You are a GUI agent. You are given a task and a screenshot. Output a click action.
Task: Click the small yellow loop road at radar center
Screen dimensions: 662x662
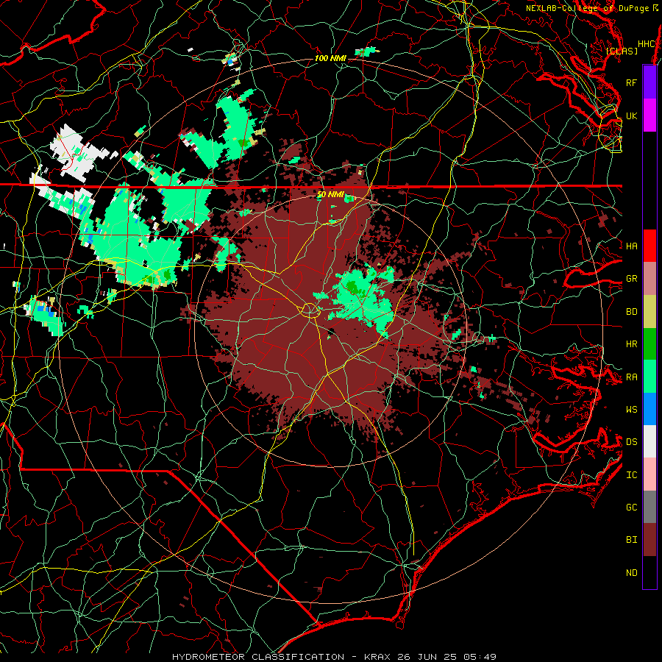tap(310, 310)
